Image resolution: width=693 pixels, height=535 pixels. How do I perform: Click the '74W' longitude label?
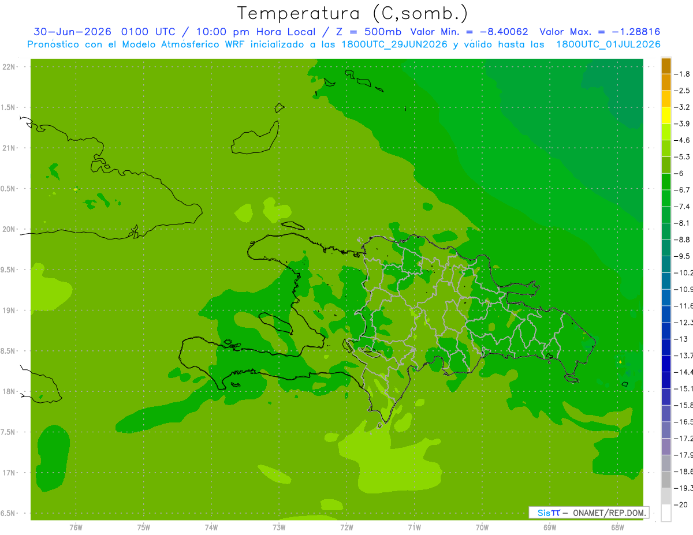click(x=211, y=527)
